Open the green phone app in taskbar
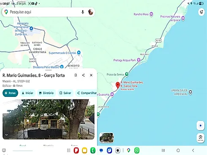Image resolution: width=207 pixels, height=155 pixels. tap(93, 150)
